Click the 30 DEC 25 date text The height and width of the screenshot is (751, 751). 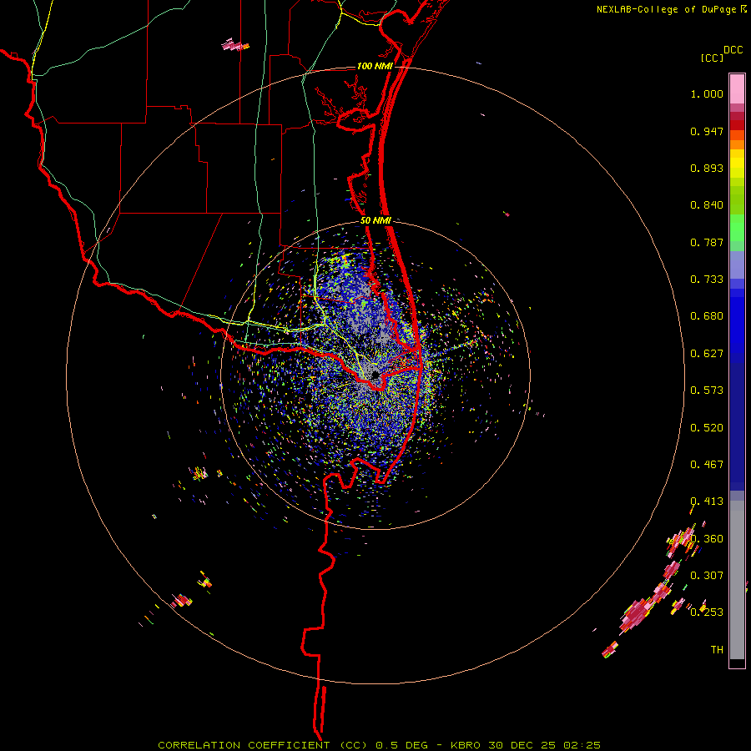522,745
